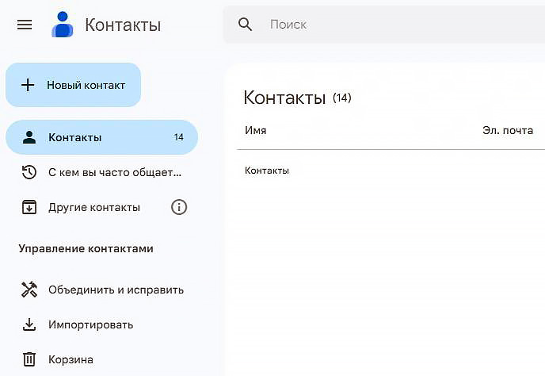This screenshot has height=376, width=545.
Task: Open С кем вы часто общаетесь
Action: (102, 172)
